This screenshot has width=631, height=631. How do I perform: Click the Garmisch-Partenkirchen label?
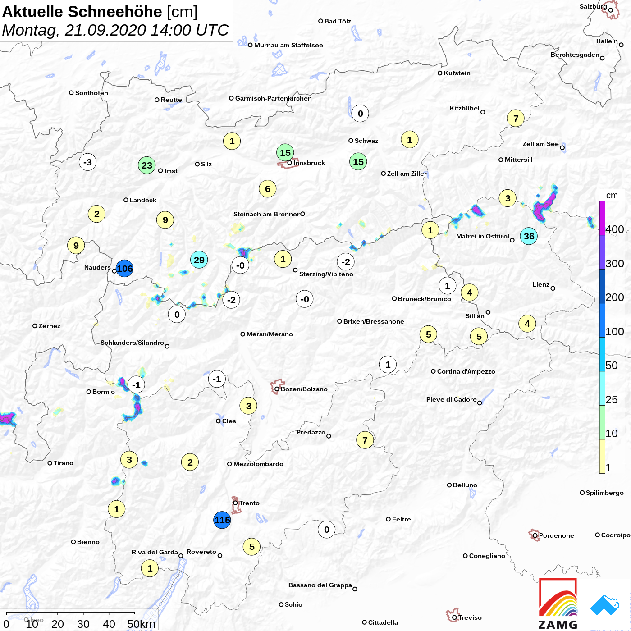[274, 98]
